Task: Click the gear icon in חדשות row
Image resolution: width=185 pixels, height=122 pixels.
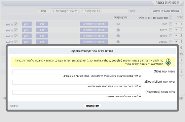Action: [x=118, y=30]
